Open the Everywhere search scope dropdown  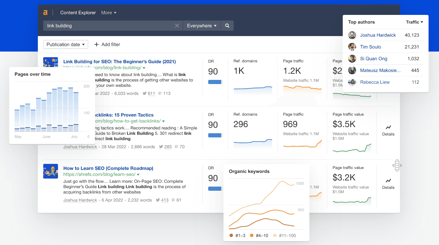[x=202, y=26]
